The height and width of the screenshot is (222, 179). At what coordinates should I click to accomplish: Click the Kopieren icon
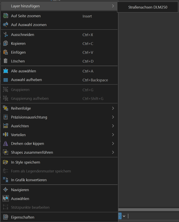point(6,43)
